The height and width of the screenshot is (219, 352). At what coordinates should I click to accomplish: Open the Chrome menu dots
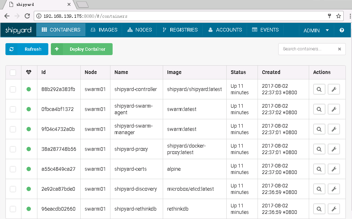[x=350, y=16]
